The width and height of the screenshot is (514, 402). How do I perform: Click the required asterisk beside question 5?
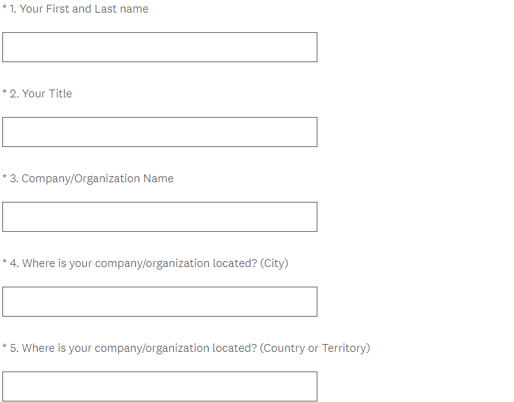point(5,348)
